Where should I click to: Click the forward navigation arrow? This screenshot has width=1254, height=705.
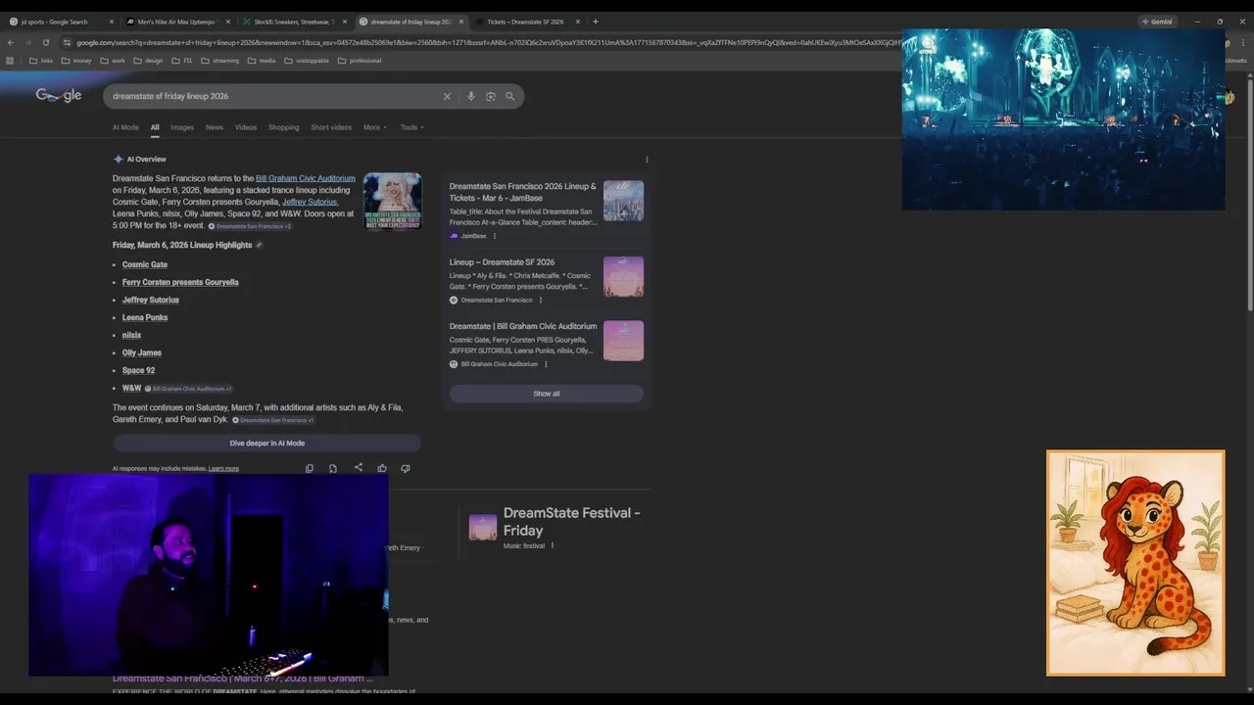point(27,42)
